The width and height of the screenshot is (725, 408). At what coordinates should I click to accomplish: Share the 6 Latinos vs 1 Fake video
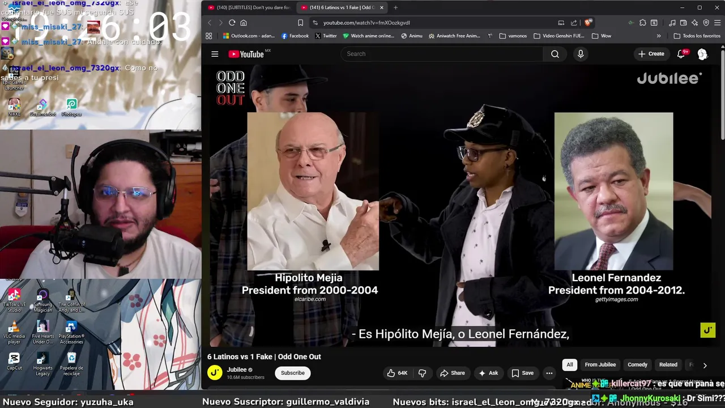[453, 373]
